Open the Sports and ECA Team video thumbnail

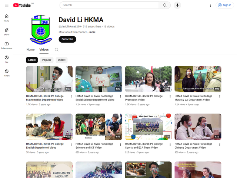pyautogui.click(x=148, y=126)
